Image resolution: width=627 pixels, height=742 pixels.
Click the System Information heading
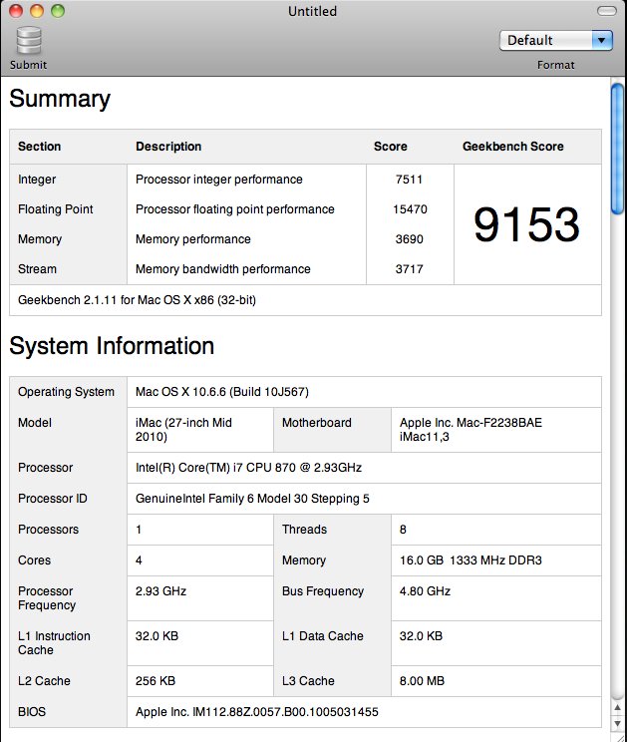point(112,345)
